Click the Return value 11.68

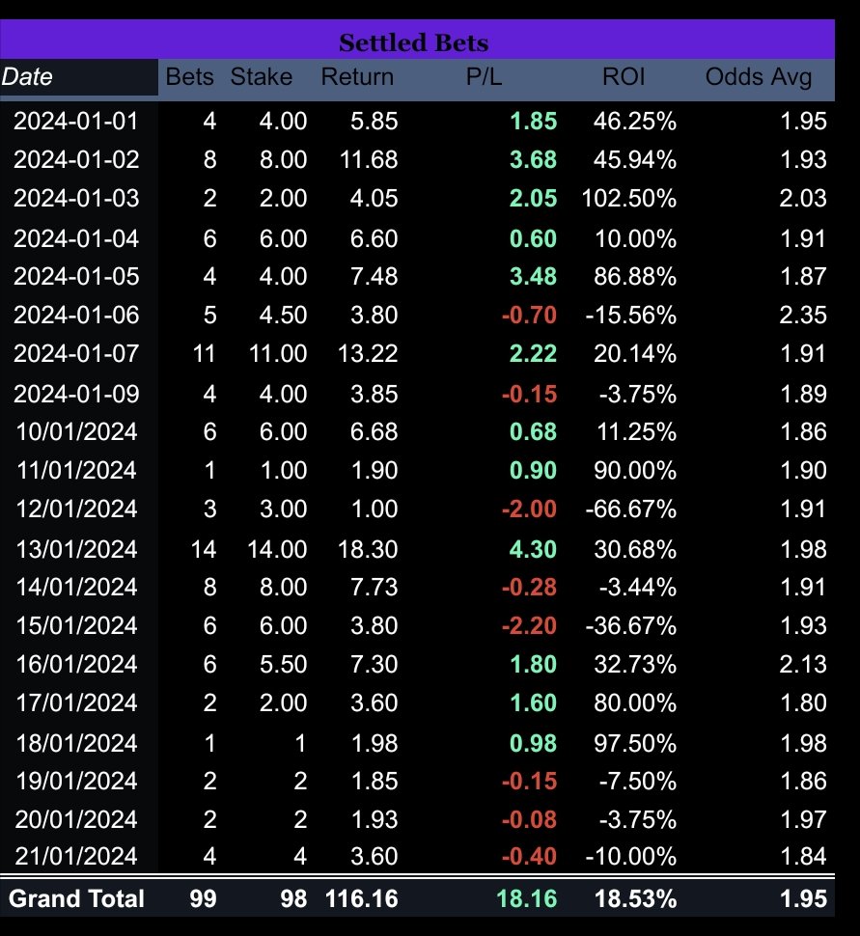click(369, 159)
